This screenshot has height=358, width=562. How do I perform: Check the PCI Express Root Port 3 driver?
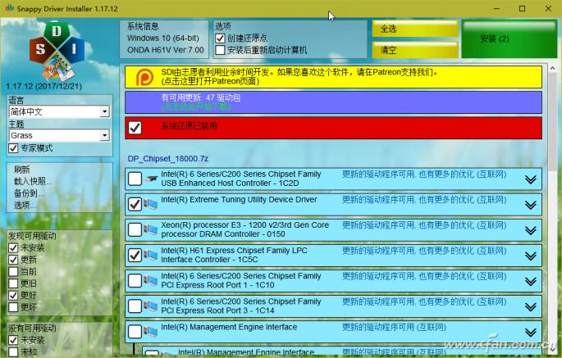point(135,306)
